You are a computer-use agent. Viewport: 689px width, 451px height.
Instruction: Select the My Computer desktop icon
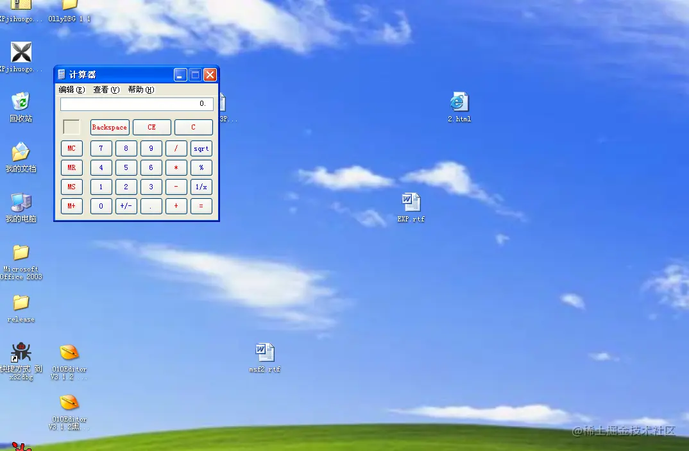[x=21, y=202]
